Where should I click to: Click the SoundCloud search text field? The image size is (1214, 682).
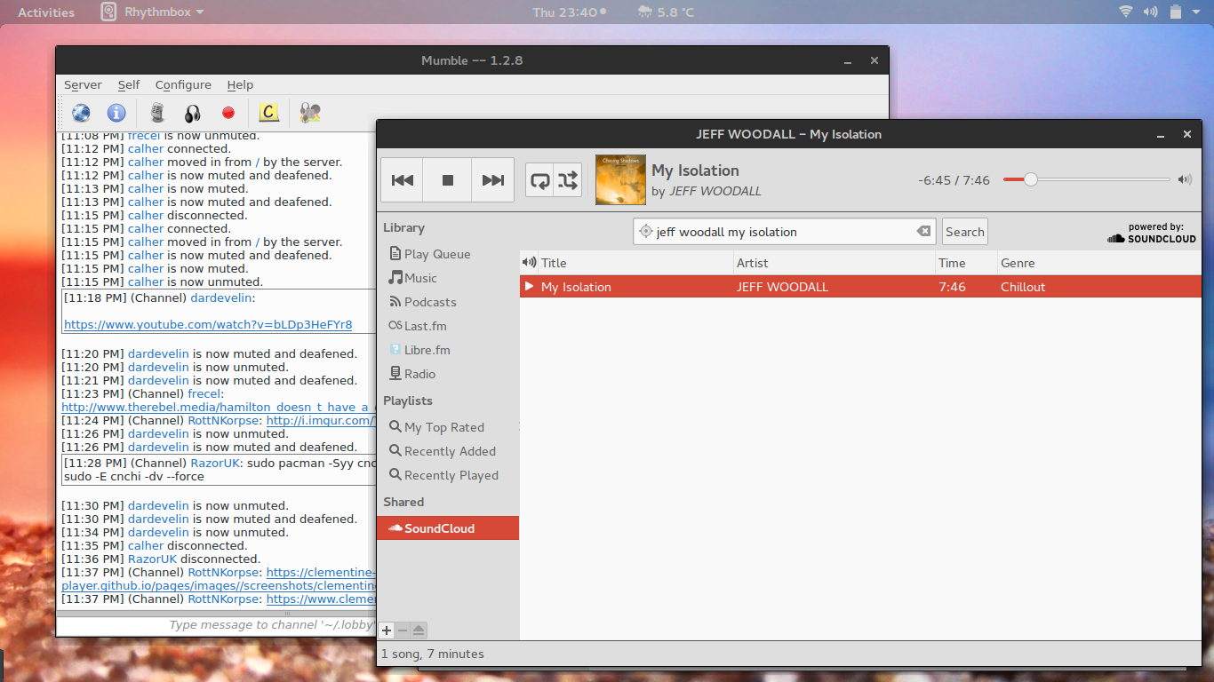pos(785,232)
